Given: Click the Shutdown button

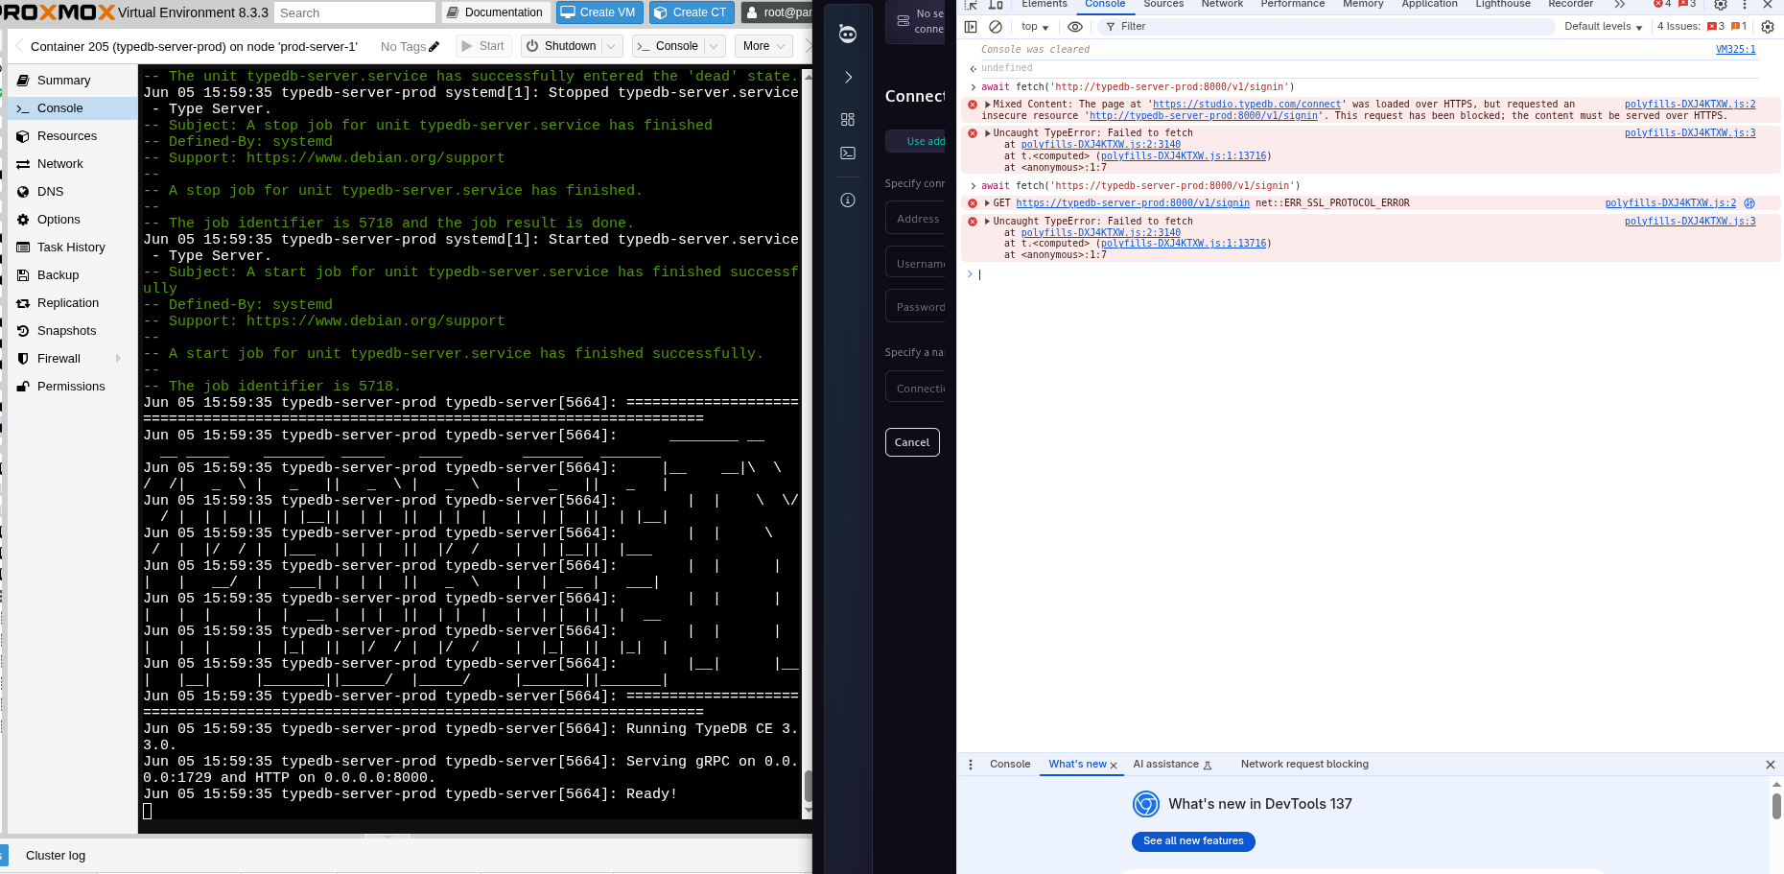Looking at the screenshot, I should click(563, 46).
